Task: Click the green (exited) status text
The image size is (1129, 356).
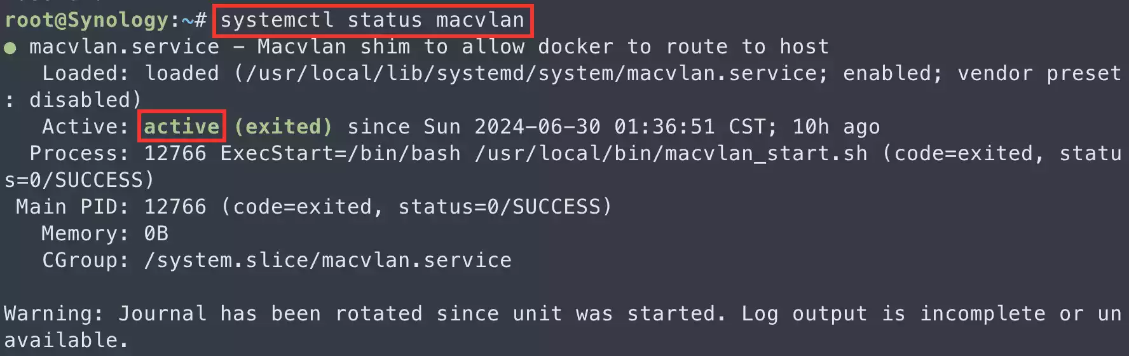Action: coord(283,127)
